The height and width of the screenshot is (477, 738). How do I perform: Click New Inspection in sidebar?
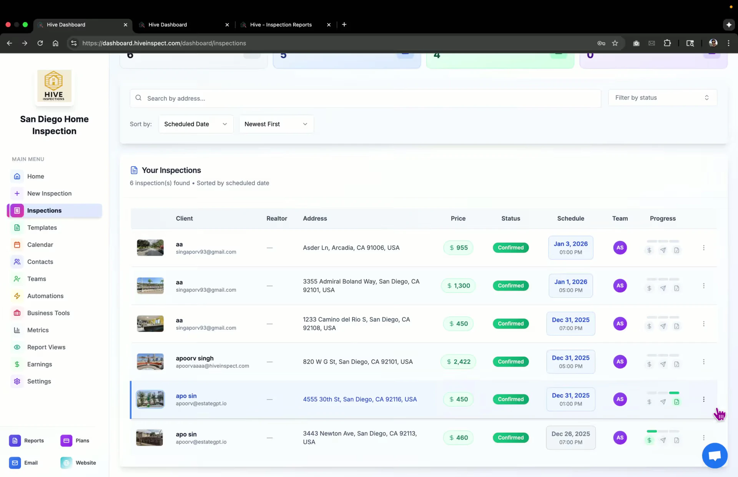coord(49,193)
